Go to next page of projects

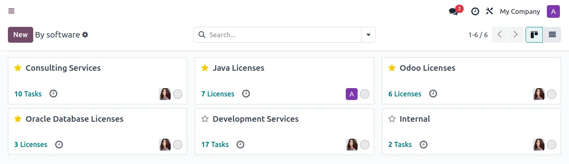coord(515,35)
